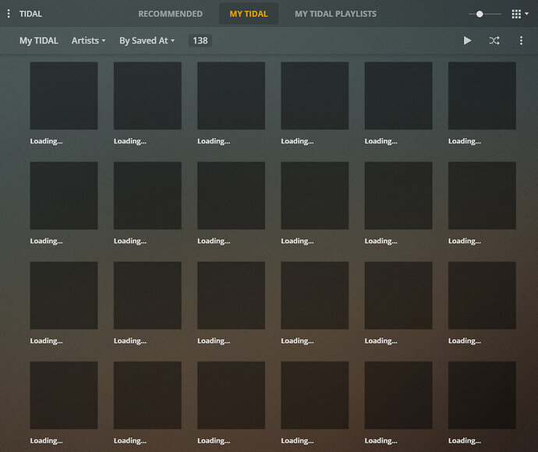538x452 pixels.
Task: Open the My TIDAL Playlists tab
Action: [x=335, y=14]
